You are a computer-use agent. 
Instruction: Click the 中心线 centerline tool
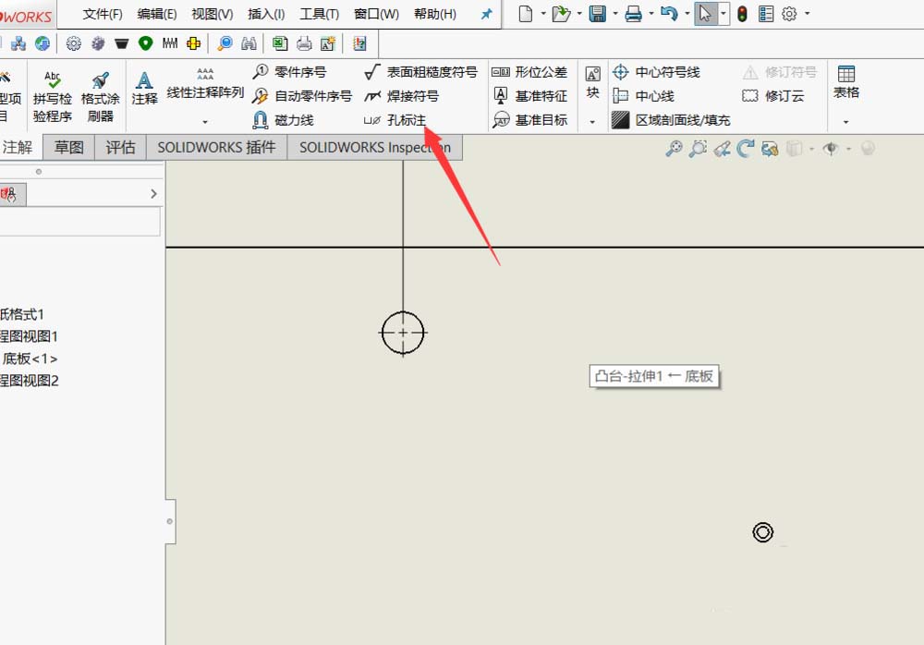click(643, 95)
